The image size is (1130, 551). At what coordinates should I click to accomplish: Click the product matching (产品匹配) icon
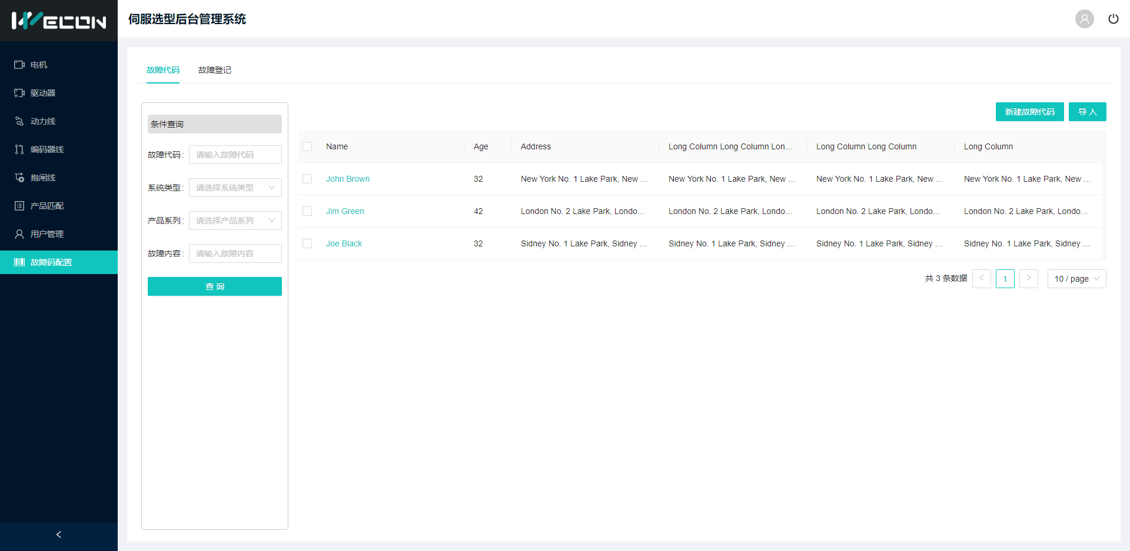click(x=19, y=206)
